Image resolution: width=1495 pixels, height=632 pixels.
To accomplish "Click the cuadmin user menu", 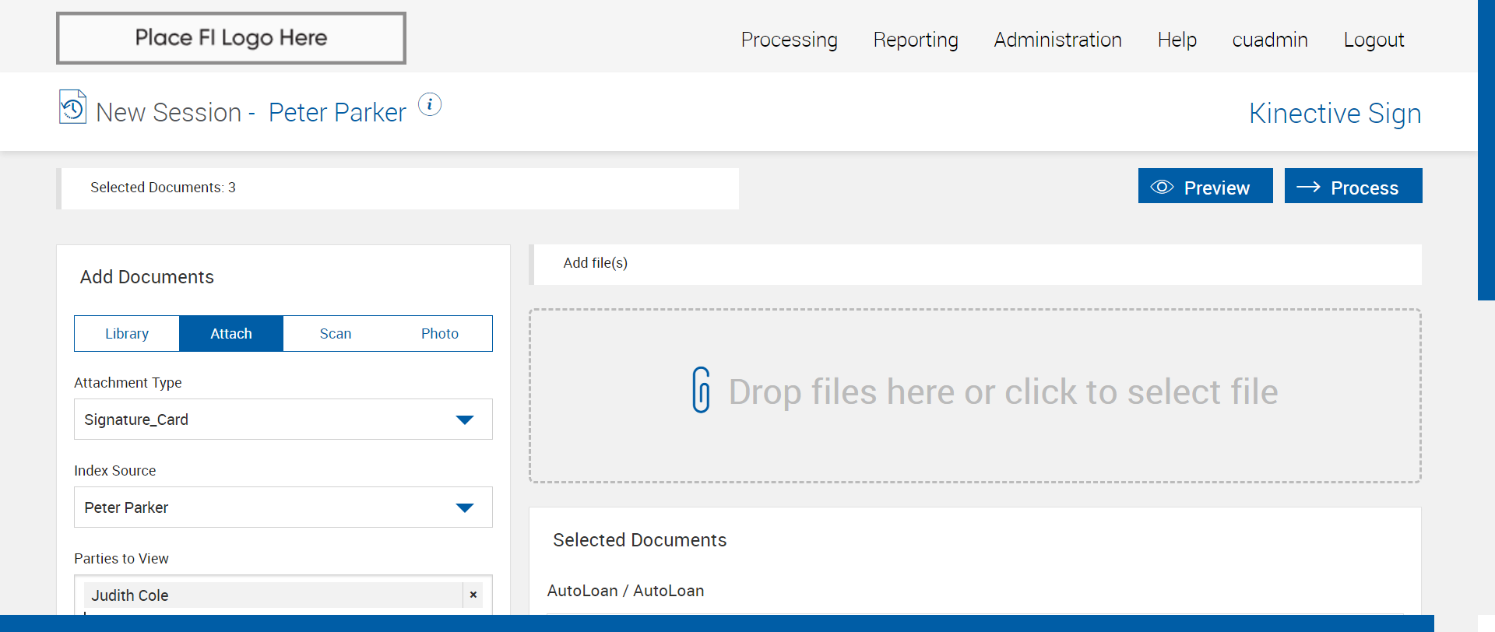I will coord(1269,40).
